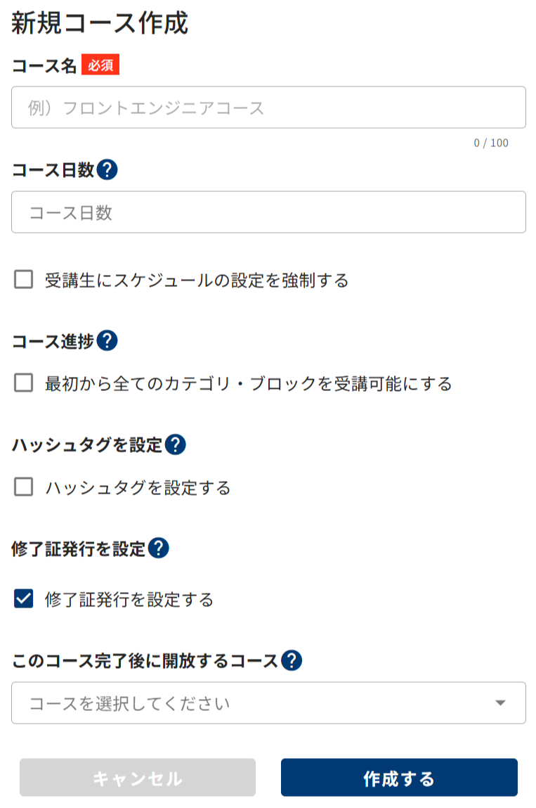
Task: Tick the ハッシュタグを設定する checkbox
Action: coord(24,487)
